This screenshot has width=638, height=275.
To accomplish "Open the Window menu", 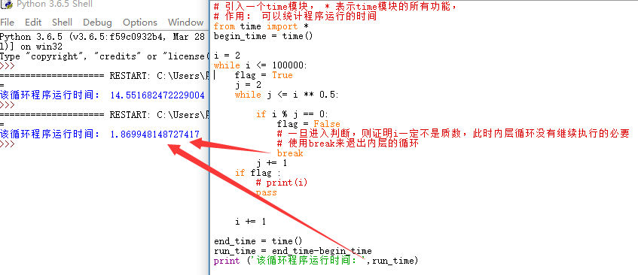I will (185, 23).
